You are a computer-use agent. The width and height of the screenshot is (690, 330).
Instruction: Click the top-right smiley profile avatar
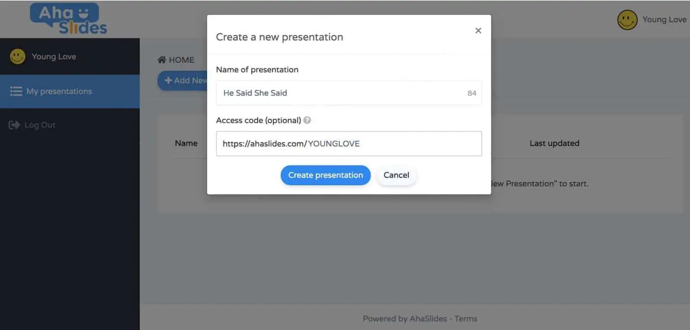click(x=627, y=20)
